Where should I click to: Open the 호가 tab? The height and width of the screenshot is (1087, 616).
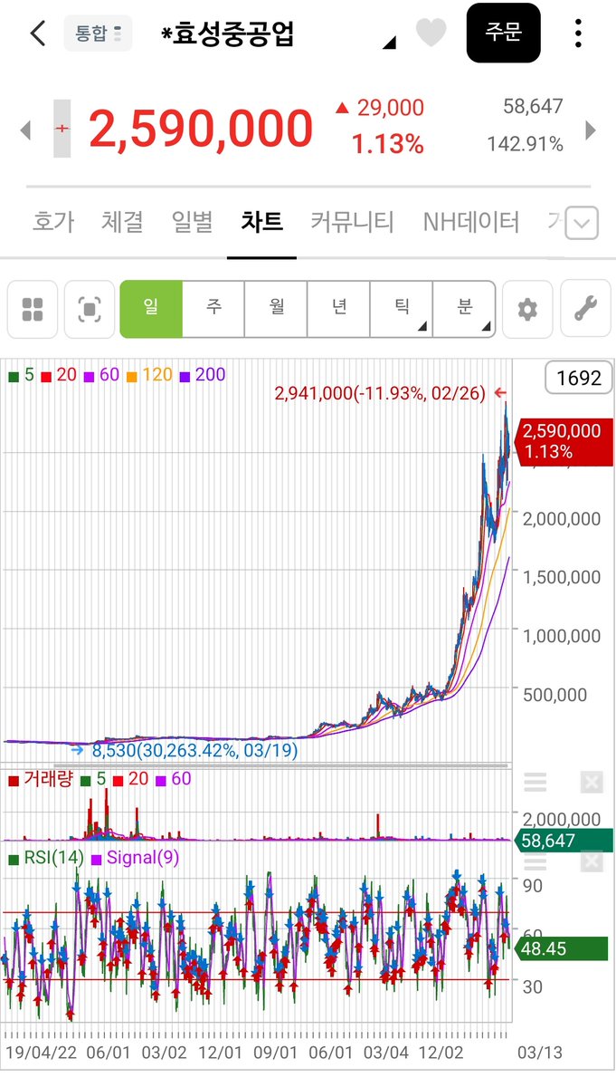[x=53, y=221]
